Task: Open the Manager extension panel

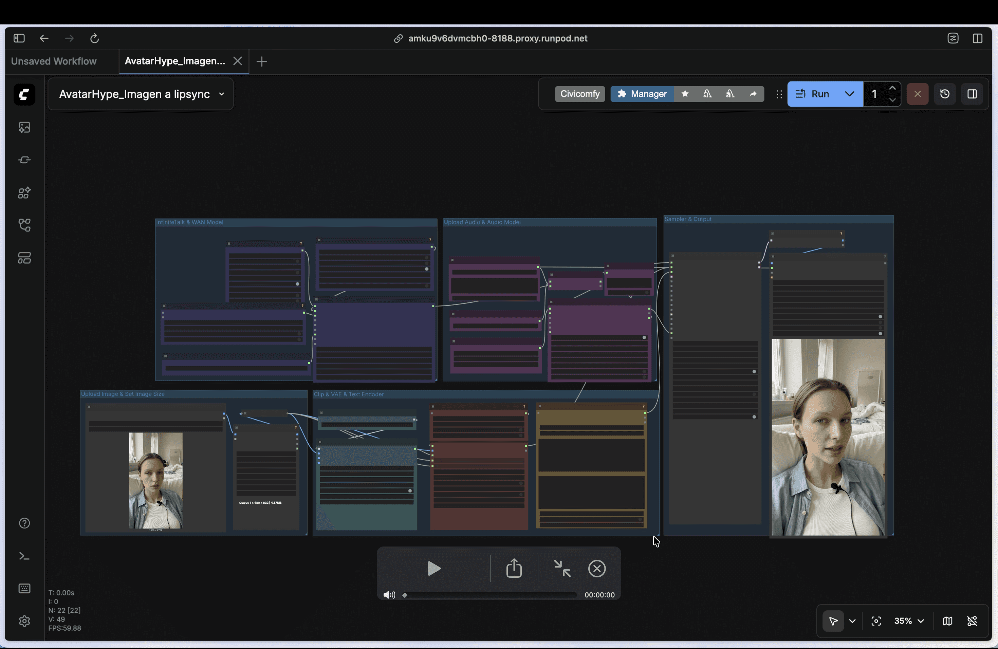Action: 642,94
